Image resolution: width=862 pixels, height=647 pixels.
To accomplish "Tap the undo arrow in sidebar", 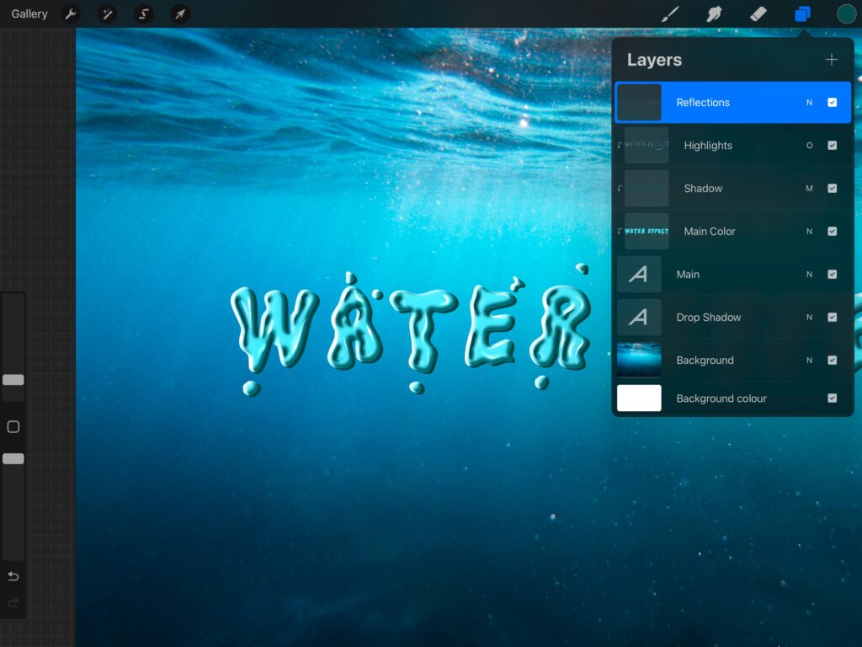I will point(13,576).
